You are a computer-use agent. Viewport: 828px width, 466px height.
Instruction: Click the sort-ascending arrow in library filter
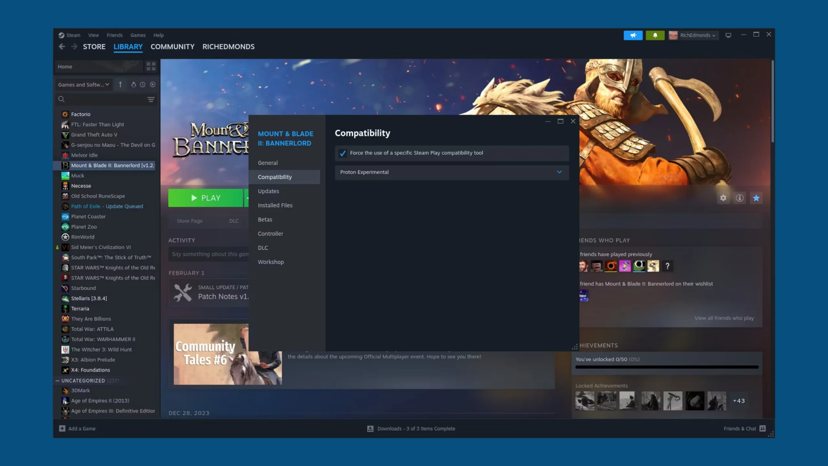[x=120, y=84]
